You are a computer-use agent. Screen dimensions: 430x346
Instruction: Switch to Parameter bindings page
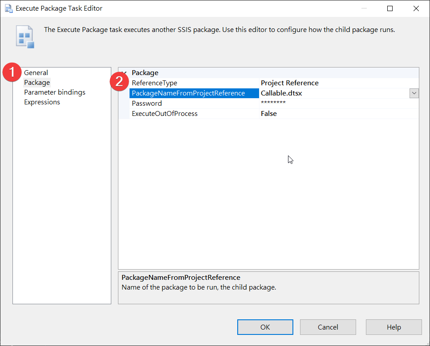point(54,92)
